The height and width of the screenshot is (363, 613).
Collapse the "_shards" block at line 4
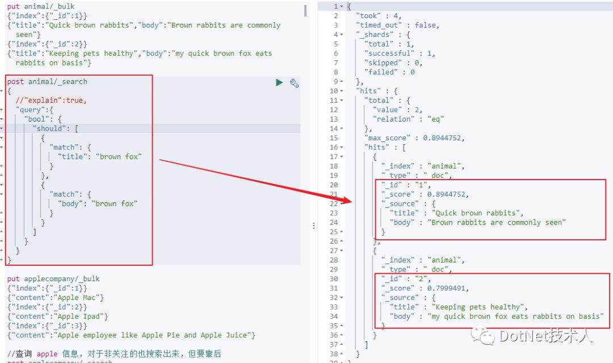coord(342,35)
